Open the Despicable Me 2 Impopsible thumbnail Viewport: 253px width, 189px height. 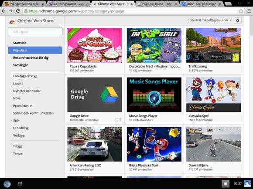coord(154,45)
